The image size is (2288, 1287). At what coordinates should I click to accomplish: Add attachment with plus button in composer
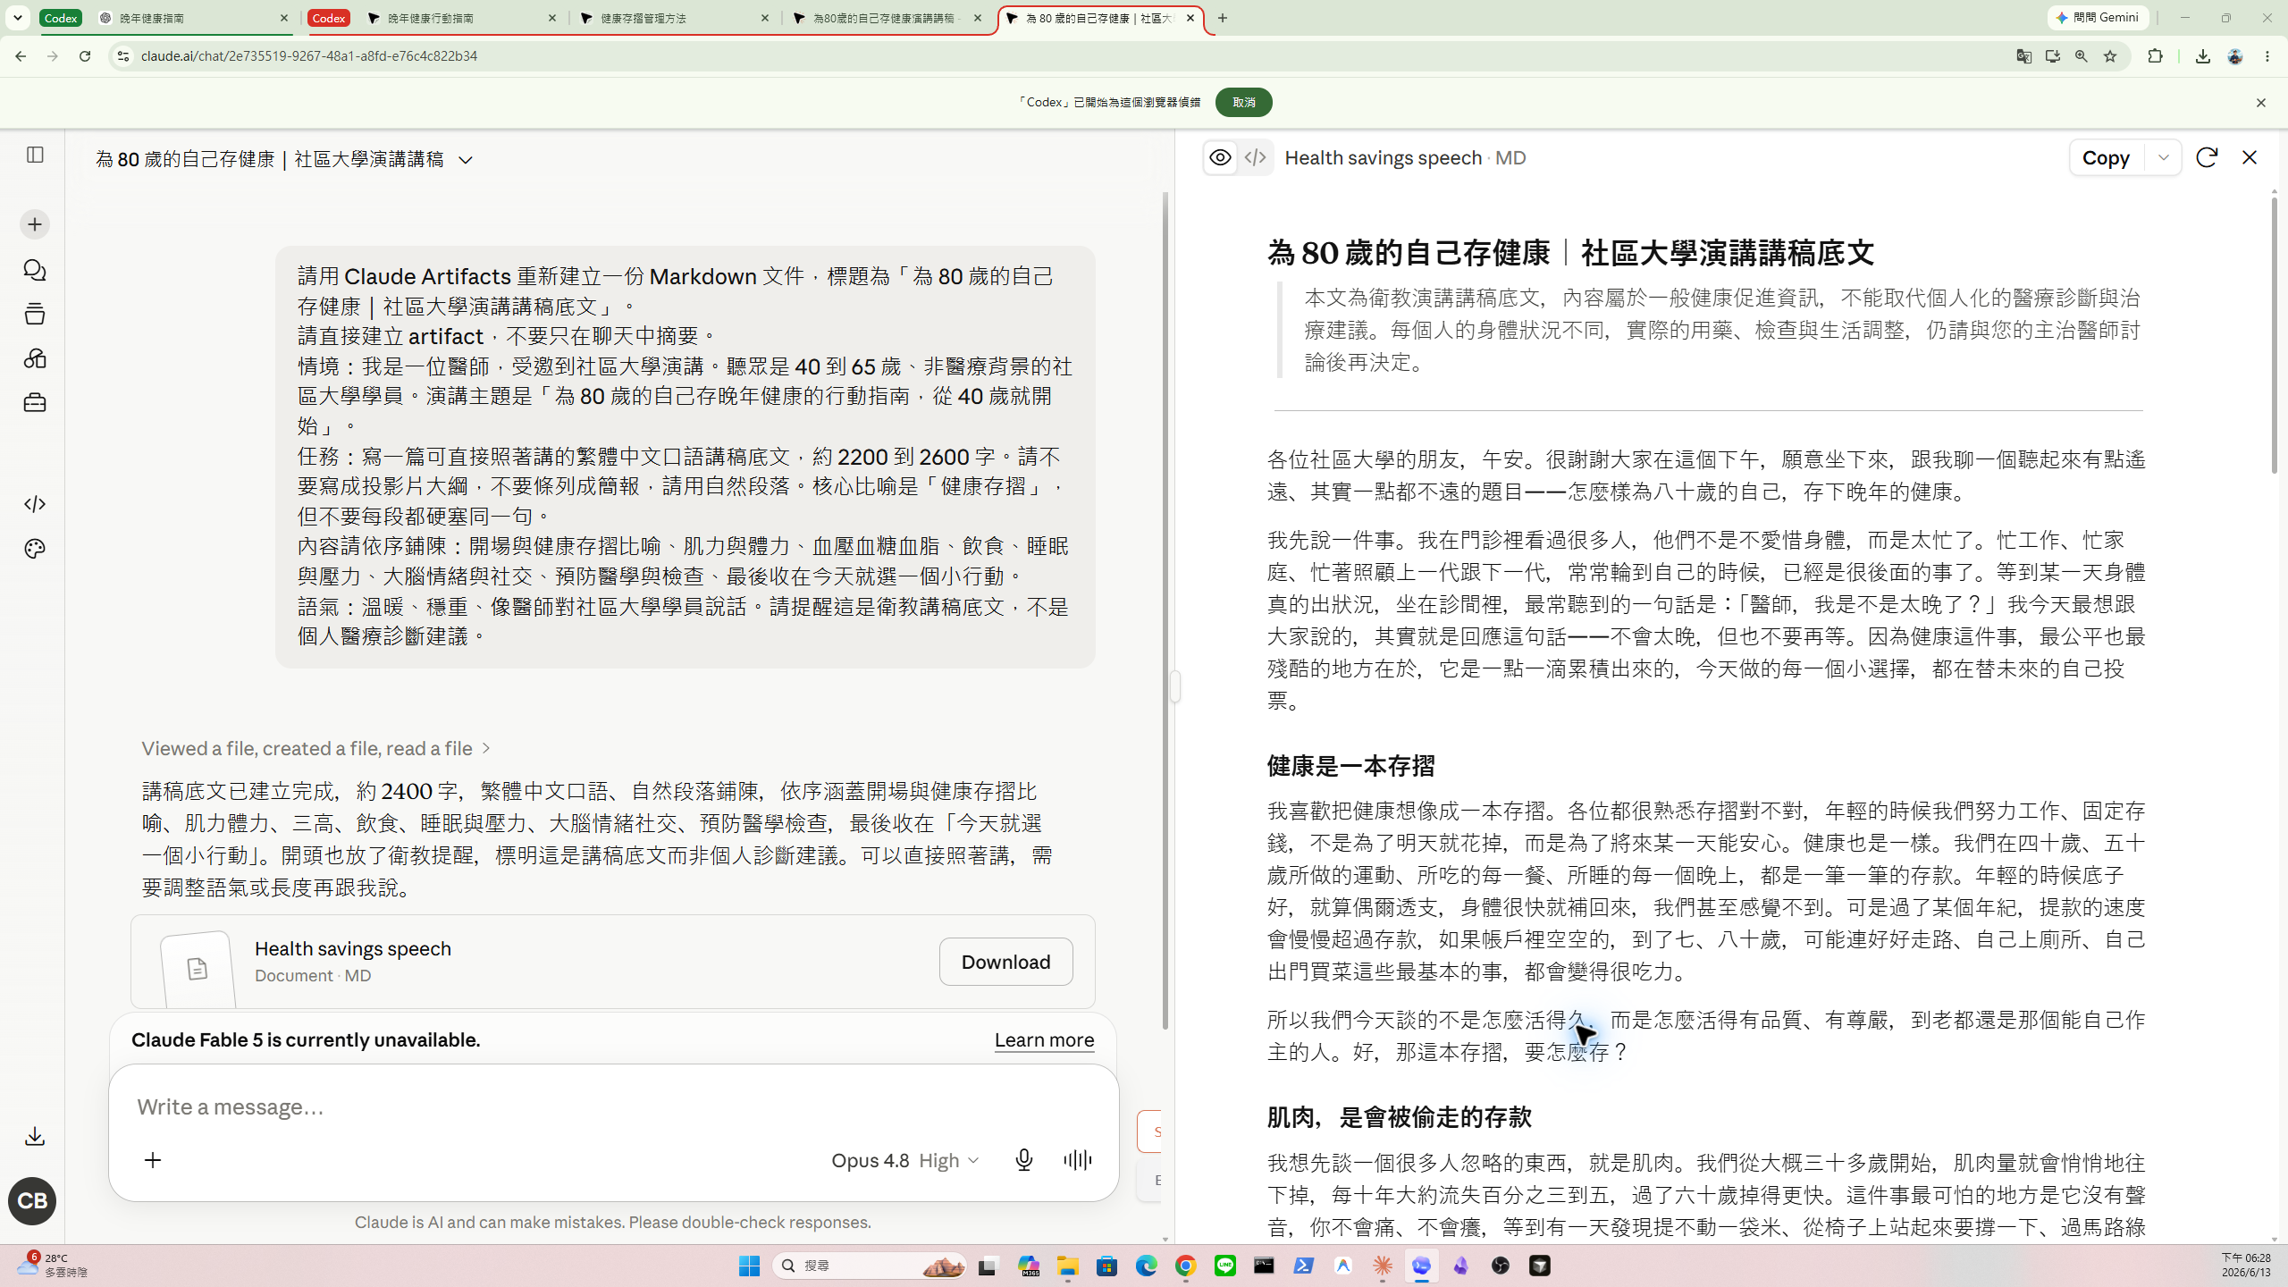pyautogui.click(x=153, y=1160)
